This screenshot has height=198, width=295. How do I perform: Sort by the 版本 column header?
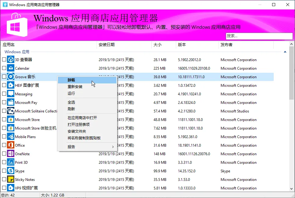click(x=197, y=45)
